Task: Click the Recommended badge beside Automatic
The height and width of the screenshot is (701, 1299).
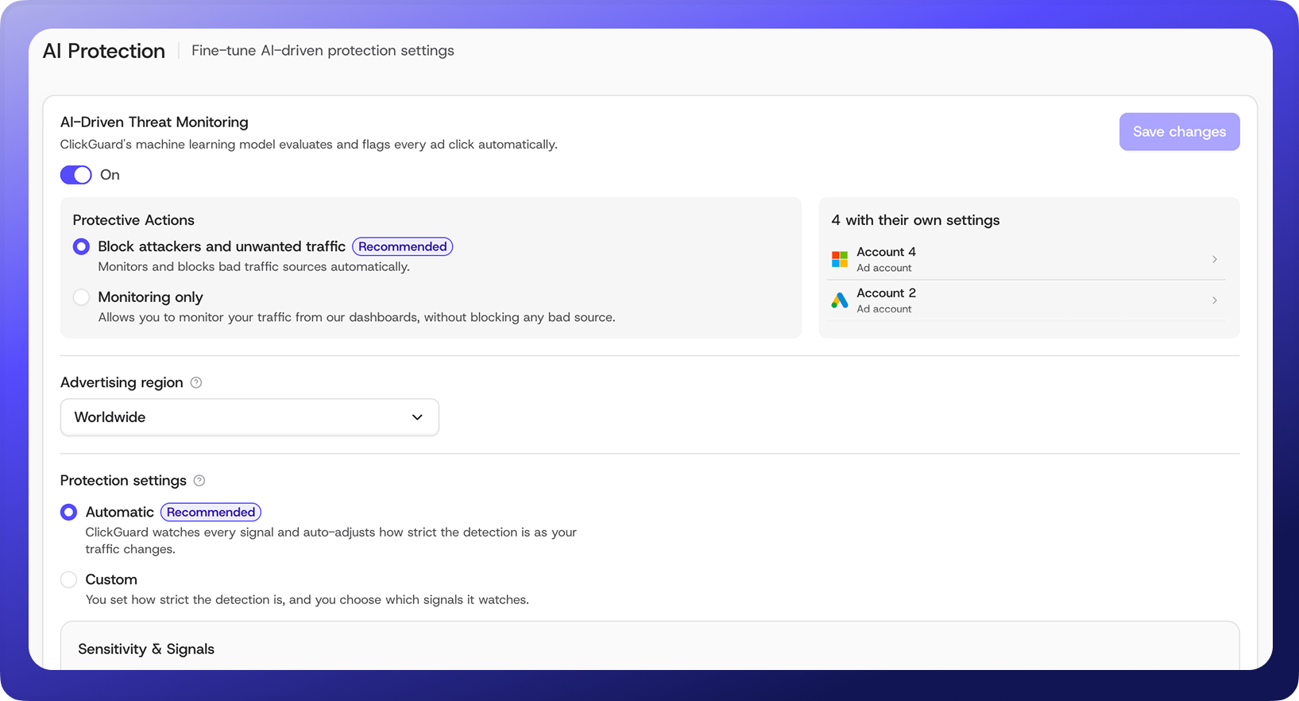Action: [x=211, y=513]
